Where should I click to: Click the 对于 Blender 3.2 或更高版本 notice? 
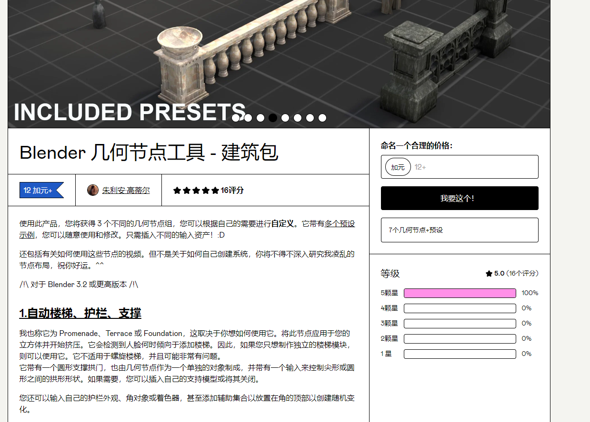[x=79, y=285]
